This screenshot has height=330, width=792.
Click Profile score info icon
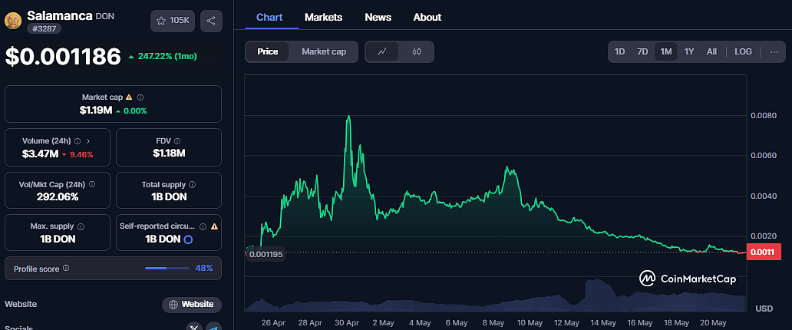tap(66, 268)
